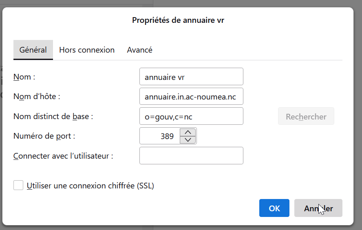362x230 pixels.
Task: Click the "Nom distinct de base :" label
Action: coord(53,116)
